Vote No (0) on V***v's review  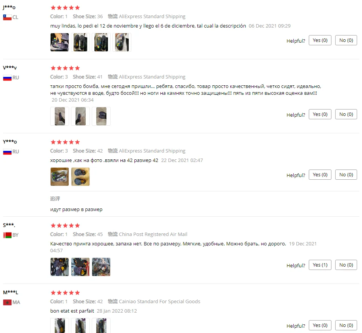coord(346,114)
